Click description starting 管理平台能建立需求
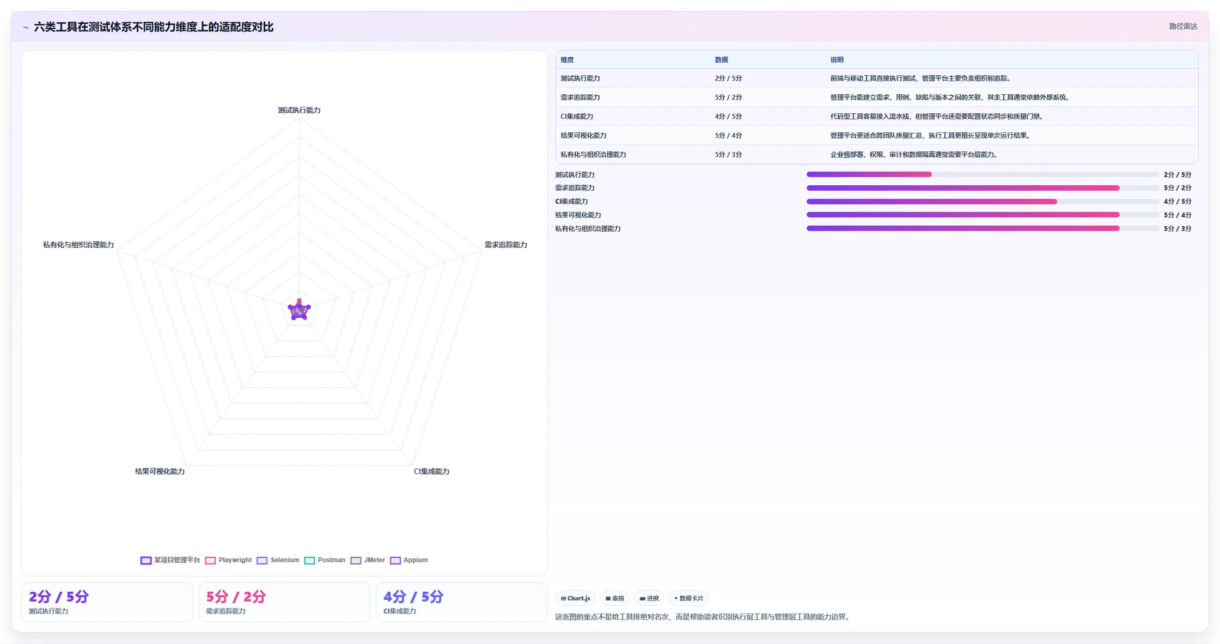This screenshot has height=644, width=1220. click(x=950, y=98)
